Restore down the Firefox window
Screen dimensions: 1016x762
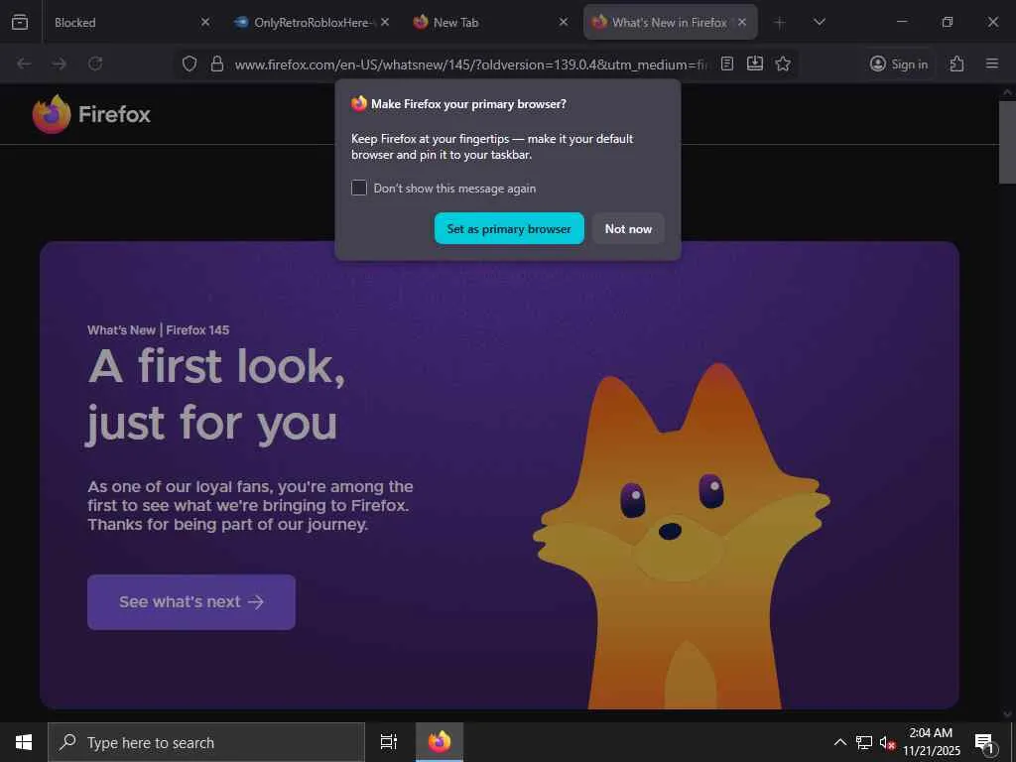(948, 22)
